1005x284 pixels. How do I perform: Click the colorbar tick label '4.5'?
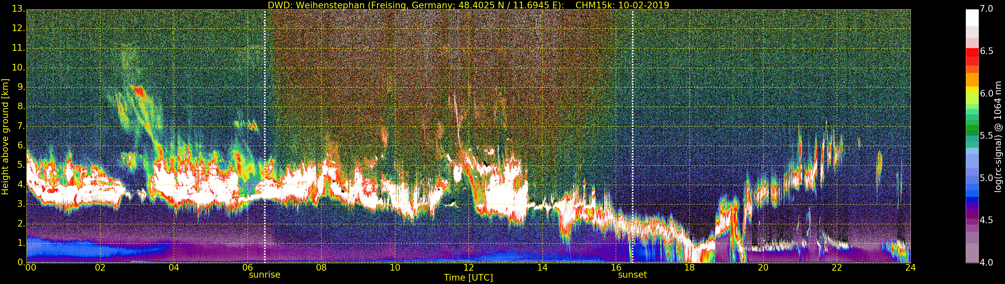click(987, 220)
